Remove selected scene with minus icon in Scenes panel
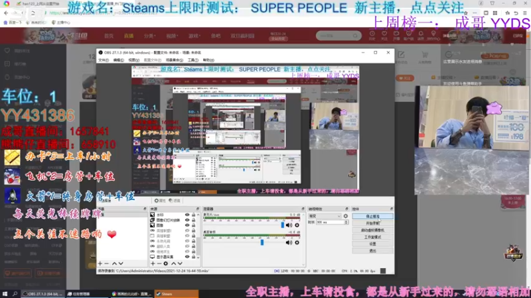The width and height of the screenshot is (531, 298). coord(107,264)
